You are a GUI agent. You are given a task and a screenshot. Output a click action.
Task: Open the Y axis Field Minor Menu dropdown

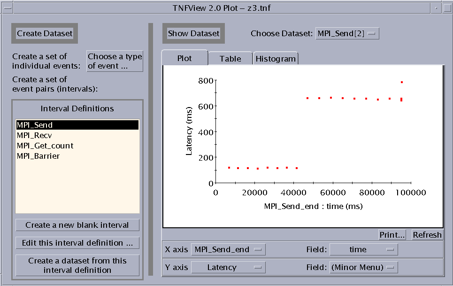point(364,268)
